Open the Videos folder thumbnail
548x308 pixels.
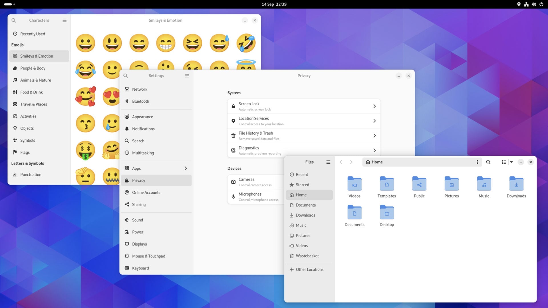[x=354, y=184]
